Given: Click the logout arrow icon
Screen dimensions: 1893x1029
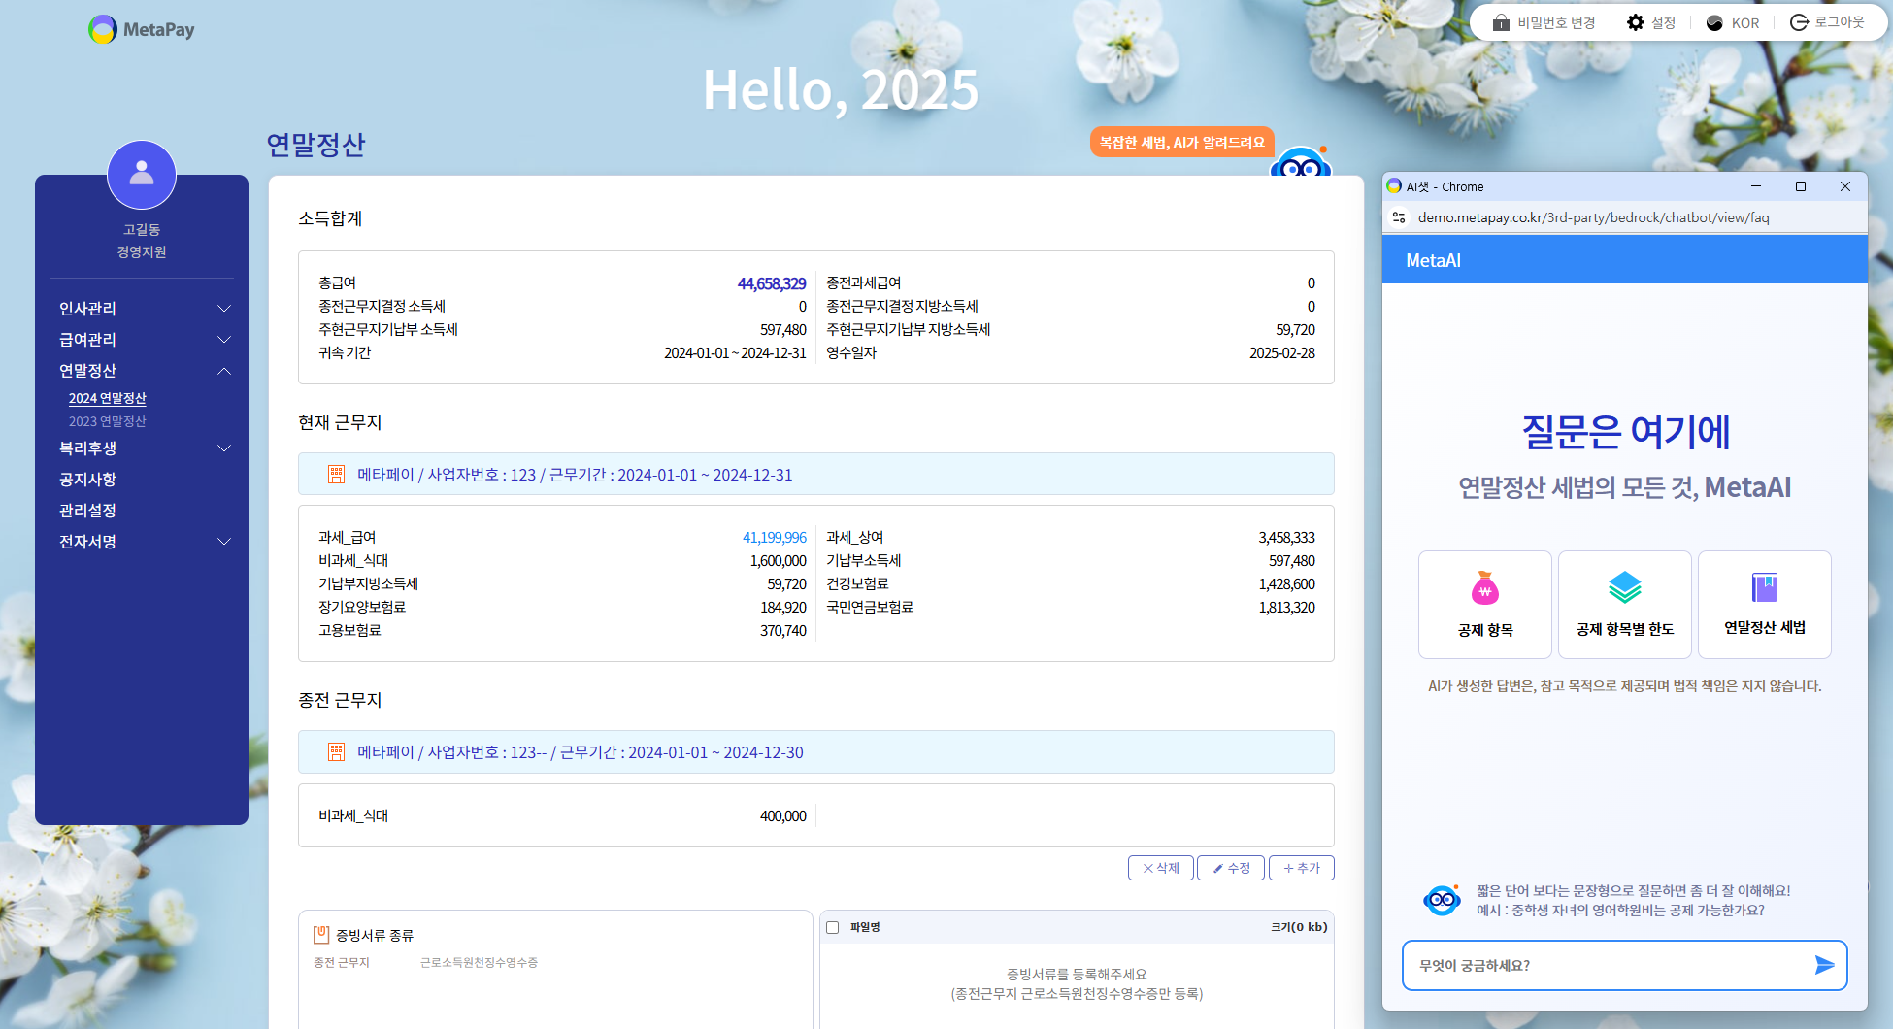Looking at the screenshot, I should pos(1799,22).
